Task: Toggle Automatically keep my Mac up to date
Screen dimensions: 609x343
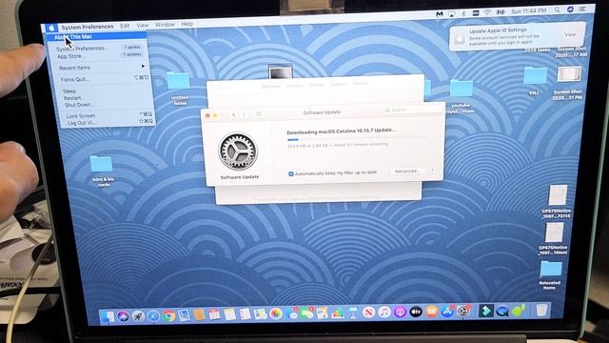Action: click(291, 173)
